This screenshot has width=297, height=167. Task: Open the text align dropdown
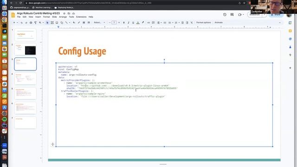click(x=159, y=23)
